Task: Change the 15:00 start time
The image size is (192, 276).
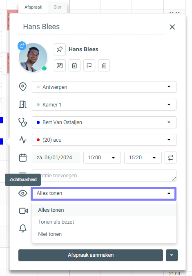Action: [102, 158]
